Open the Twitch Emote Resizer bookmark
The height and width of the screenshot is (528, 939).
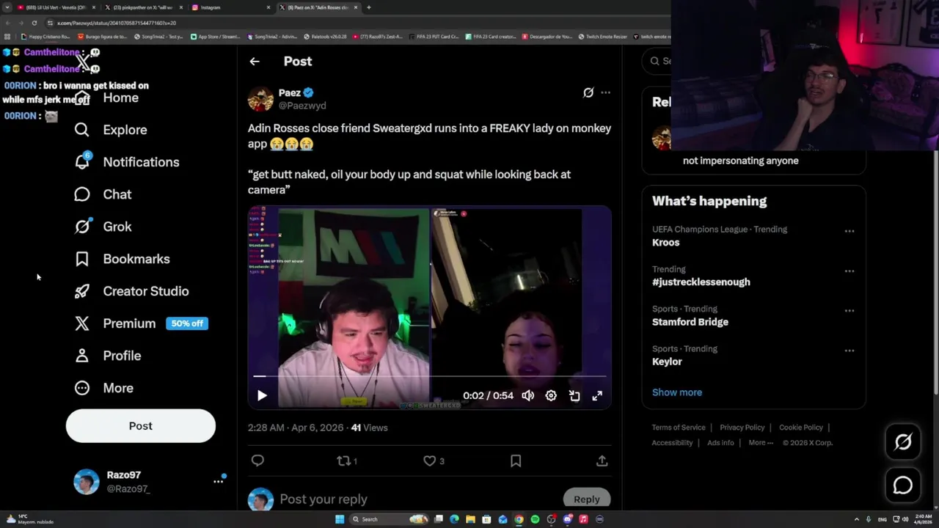(602, 37)
